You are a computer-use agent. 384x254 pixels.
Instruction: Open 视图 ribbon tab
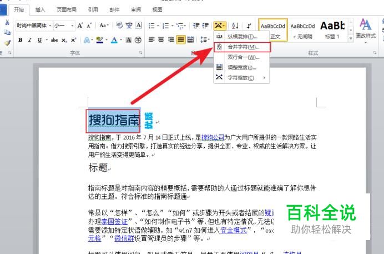pos(157,9)
